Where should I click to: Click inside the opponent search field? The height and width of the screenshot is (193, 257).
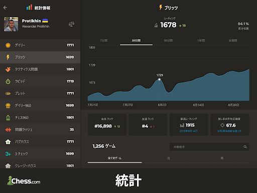pyautogui.click(x=209, y=147)
